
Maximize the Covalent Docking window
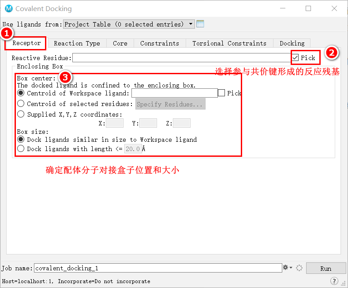tap(308, 8)
